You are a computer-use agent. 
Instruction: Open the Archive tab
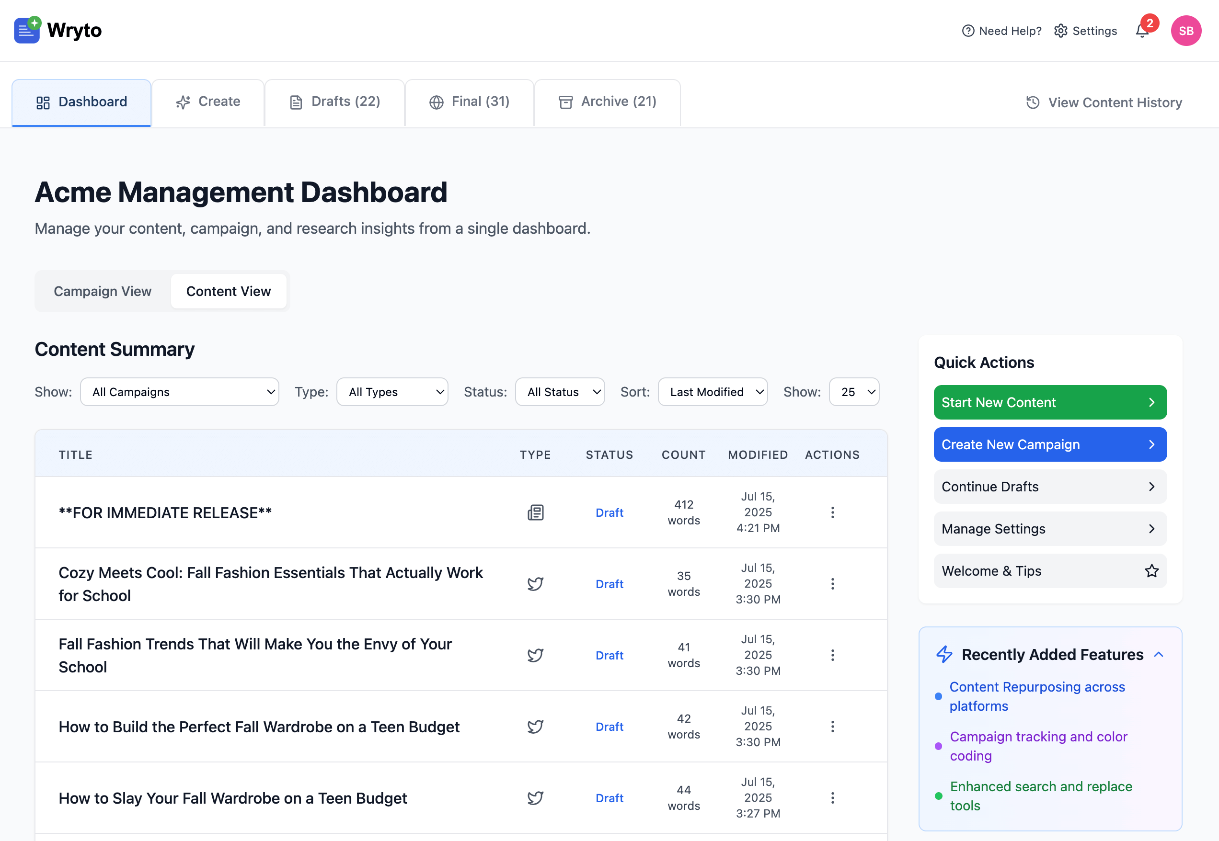pos(607,101)
